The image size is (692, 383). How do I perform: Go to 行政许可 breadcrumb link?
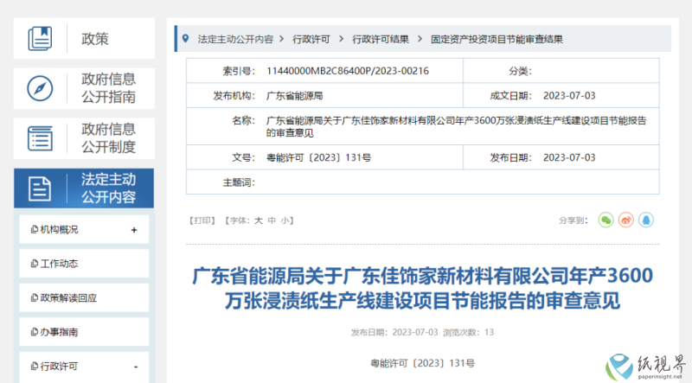(311, 39)
